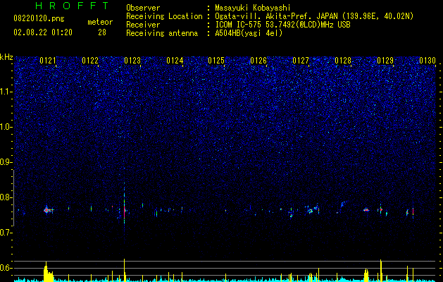Click the 'Receiving Location' label
This screenshot has width=443, height=282.
point(164,16)
